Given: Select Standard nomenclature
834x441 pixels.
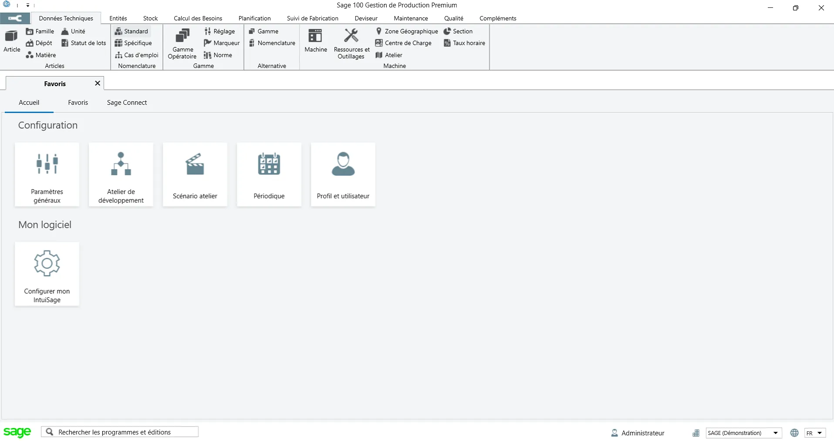Looking at the screenshot, I should 132,31.
